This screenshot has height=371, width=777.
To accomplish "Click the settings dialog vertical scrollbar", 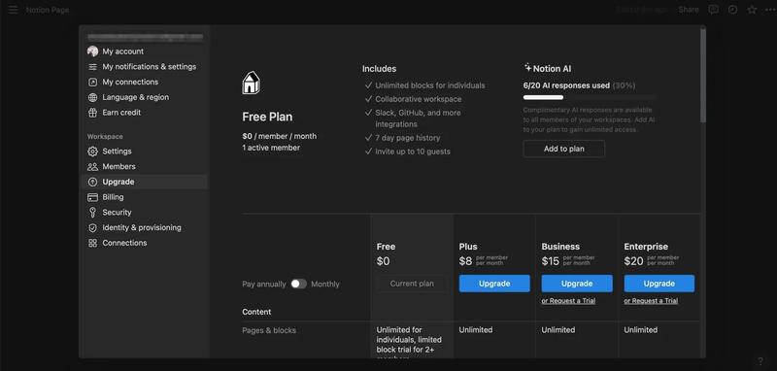I will pyautogui.click(x=703, y=76).
